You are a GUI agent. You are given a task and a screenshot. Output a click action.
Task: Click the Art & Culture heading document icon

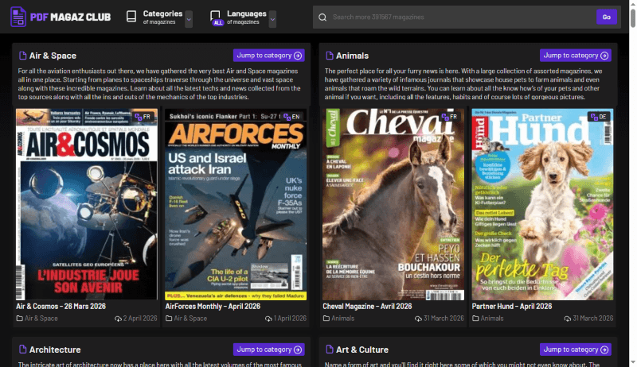(x=330, y=350)
